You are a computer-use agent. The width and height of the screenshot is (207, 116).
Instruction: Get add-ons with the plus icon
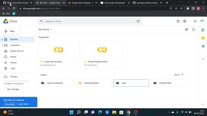click(x=203, y=59)
